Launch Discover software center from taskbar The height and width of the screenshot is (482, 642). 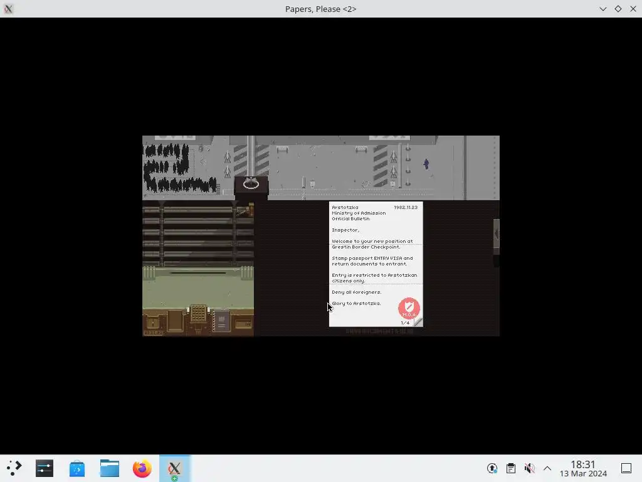tap(77, 468)
